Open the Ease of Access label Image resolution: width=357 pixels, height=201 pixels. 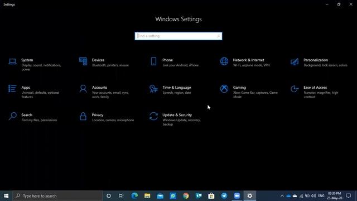[x=315, y=88]
